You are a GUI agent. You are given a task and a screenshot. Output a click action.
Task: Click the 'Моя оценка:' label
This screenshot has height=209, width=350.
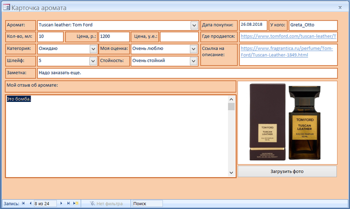coord(114,49)
